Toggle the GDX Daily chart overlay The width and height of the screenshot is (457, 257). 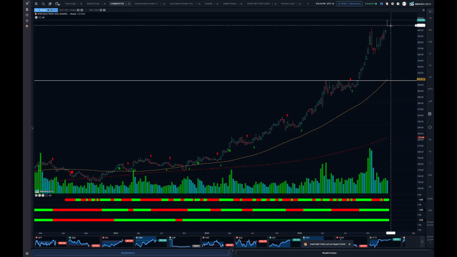click(x=100, y=10)
